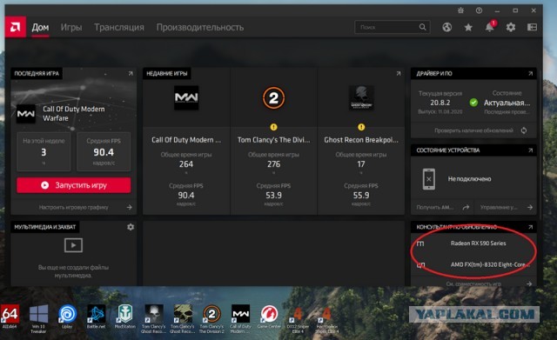Open AIDA64 desktop icon
The image size is (557, 340).
tap(10, 317)
